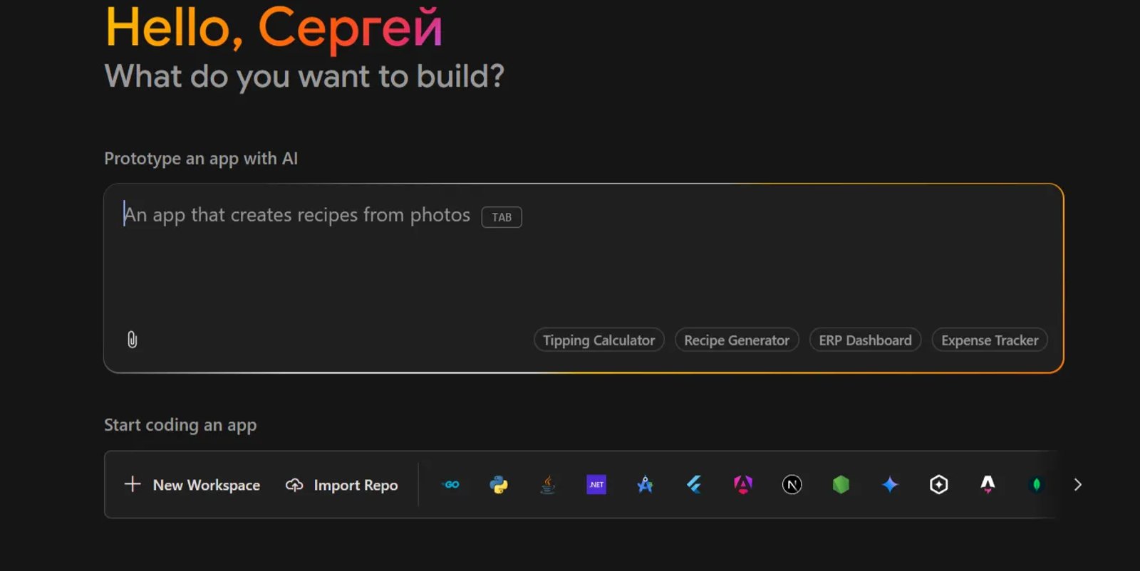Open the ERP Dashboard suggestion

pos(865,340)
